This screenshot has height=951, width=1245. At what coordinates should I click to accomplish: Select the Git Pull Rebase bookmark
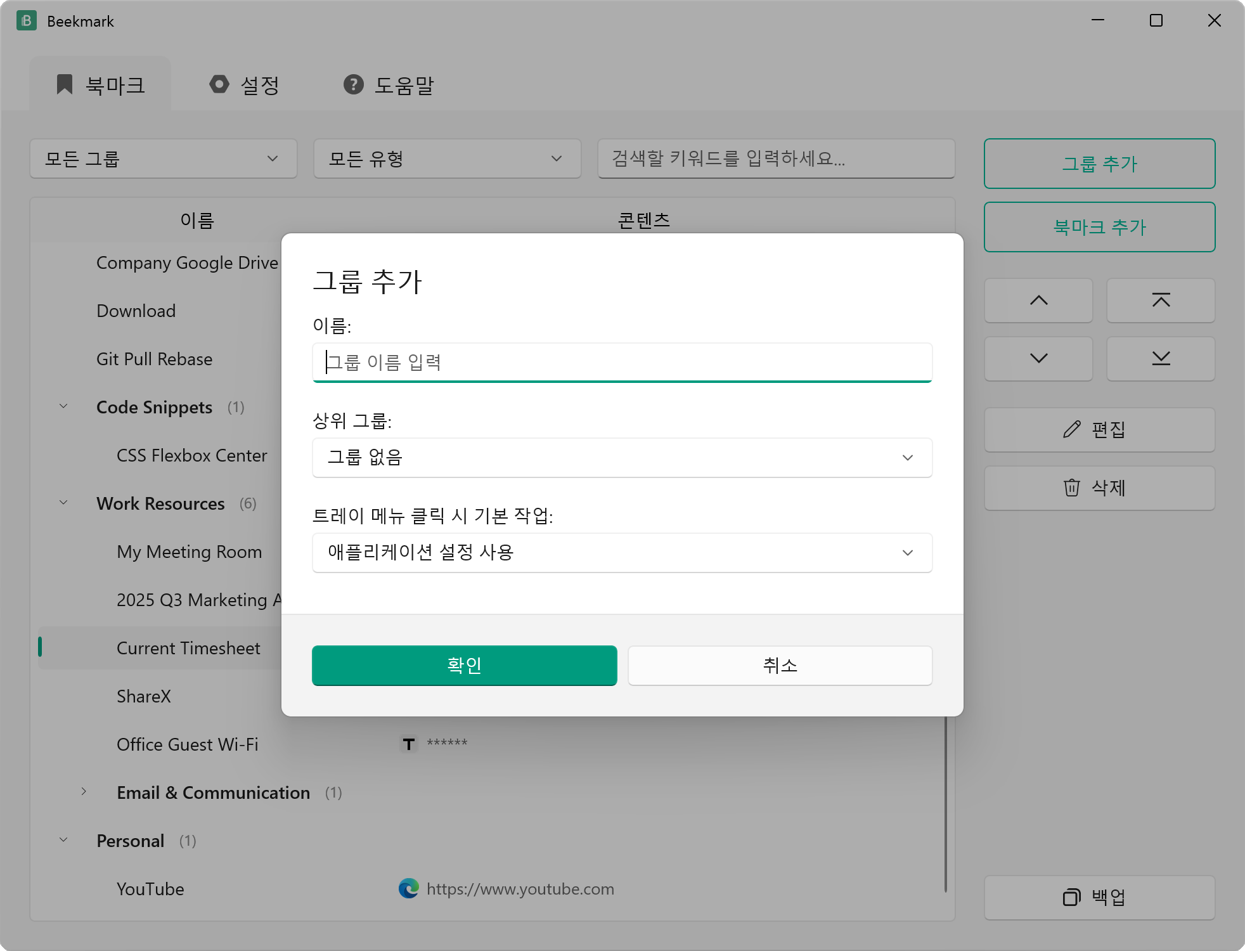click(x=155, y=359)
